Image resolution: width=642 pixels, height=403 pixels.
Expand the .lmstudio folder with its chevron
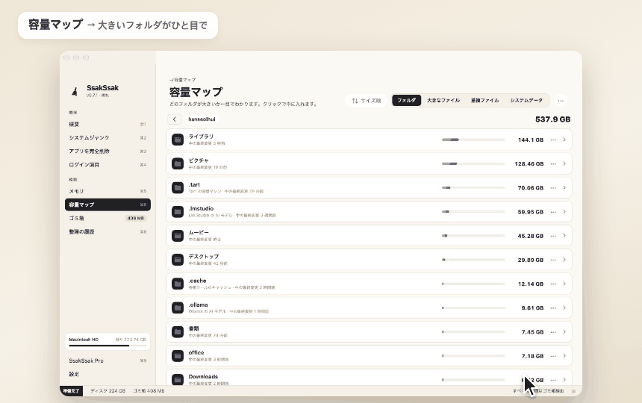tap(564, 212)
